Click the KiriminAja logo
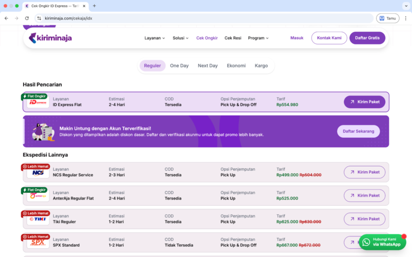 pos(50,38)
